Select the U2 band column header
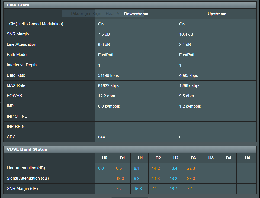This screenshot has width=260, height=198. tap(176, 158)
